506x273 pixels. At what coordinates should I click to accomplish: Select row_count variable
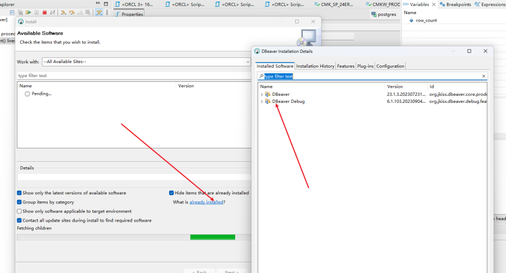[x=426, y=20]
